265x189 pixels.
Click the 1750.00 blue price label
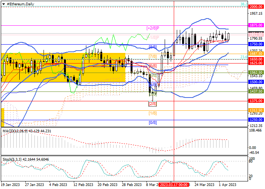(x=256, y=44)
